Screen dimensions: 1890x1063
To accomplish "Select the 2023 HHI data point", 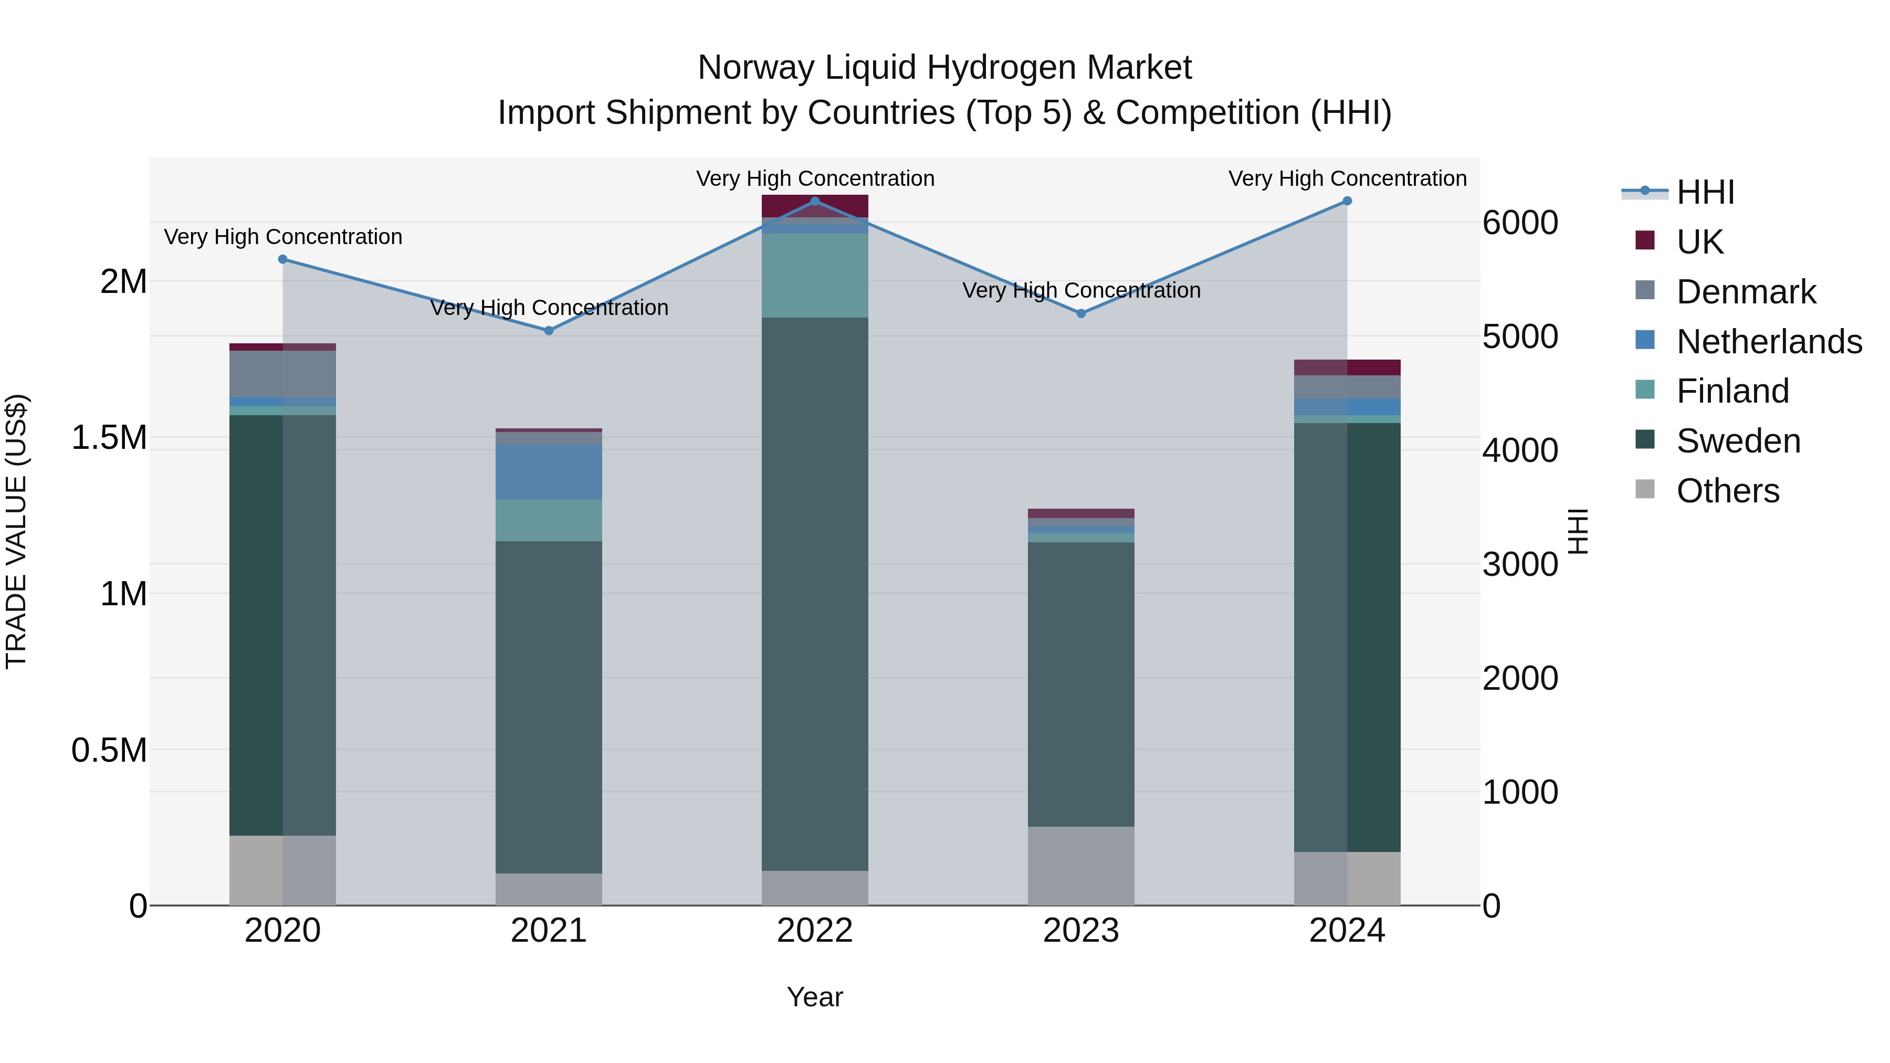I will click(1081, 313).
